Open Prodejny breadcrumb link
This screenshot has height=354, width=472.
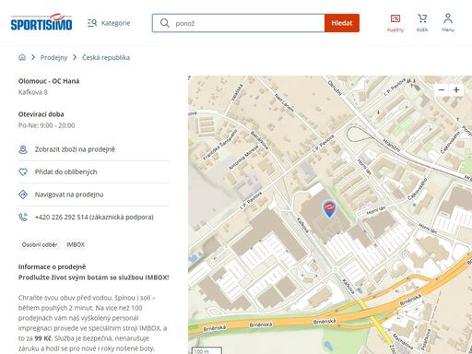[x=53, y=58]
